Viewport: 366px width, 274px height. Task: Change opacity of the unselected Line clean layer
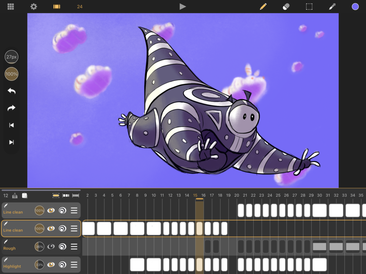point(39,210)
